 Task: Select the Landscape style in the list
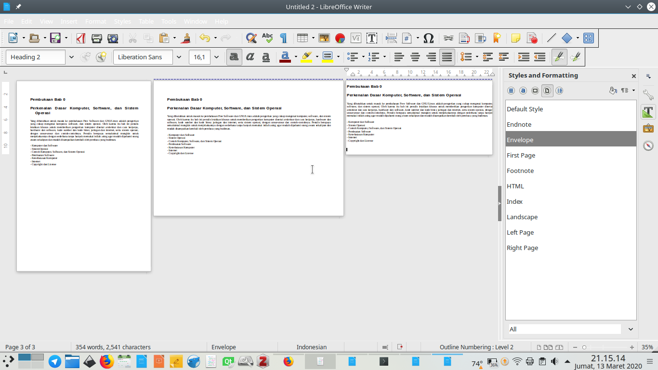tap(522, 217)
